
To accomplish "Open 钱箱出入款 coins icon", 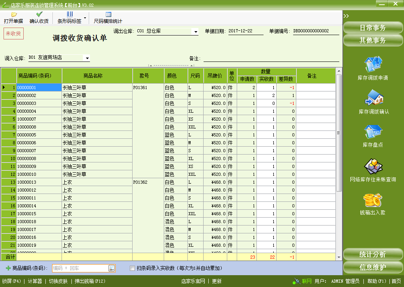I will tap(372, 200).
